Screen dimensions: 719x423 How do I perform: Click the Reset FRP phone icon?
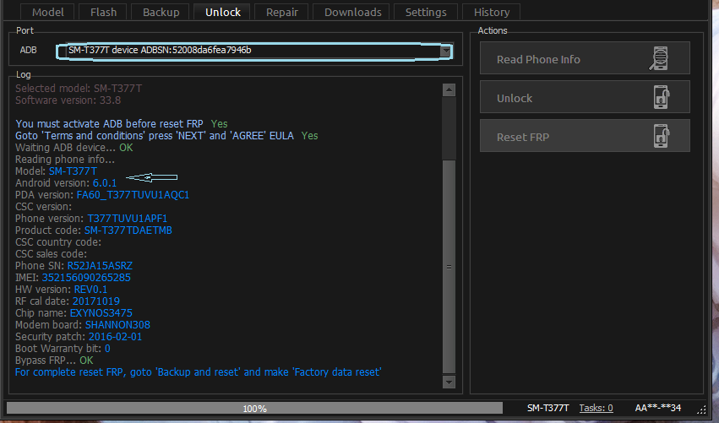click(x=662, y=136)
